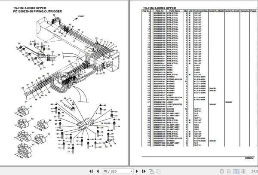The width and height of the screenshot is (258, 175).
Task: Click the left diagram page
Action: 64,83
